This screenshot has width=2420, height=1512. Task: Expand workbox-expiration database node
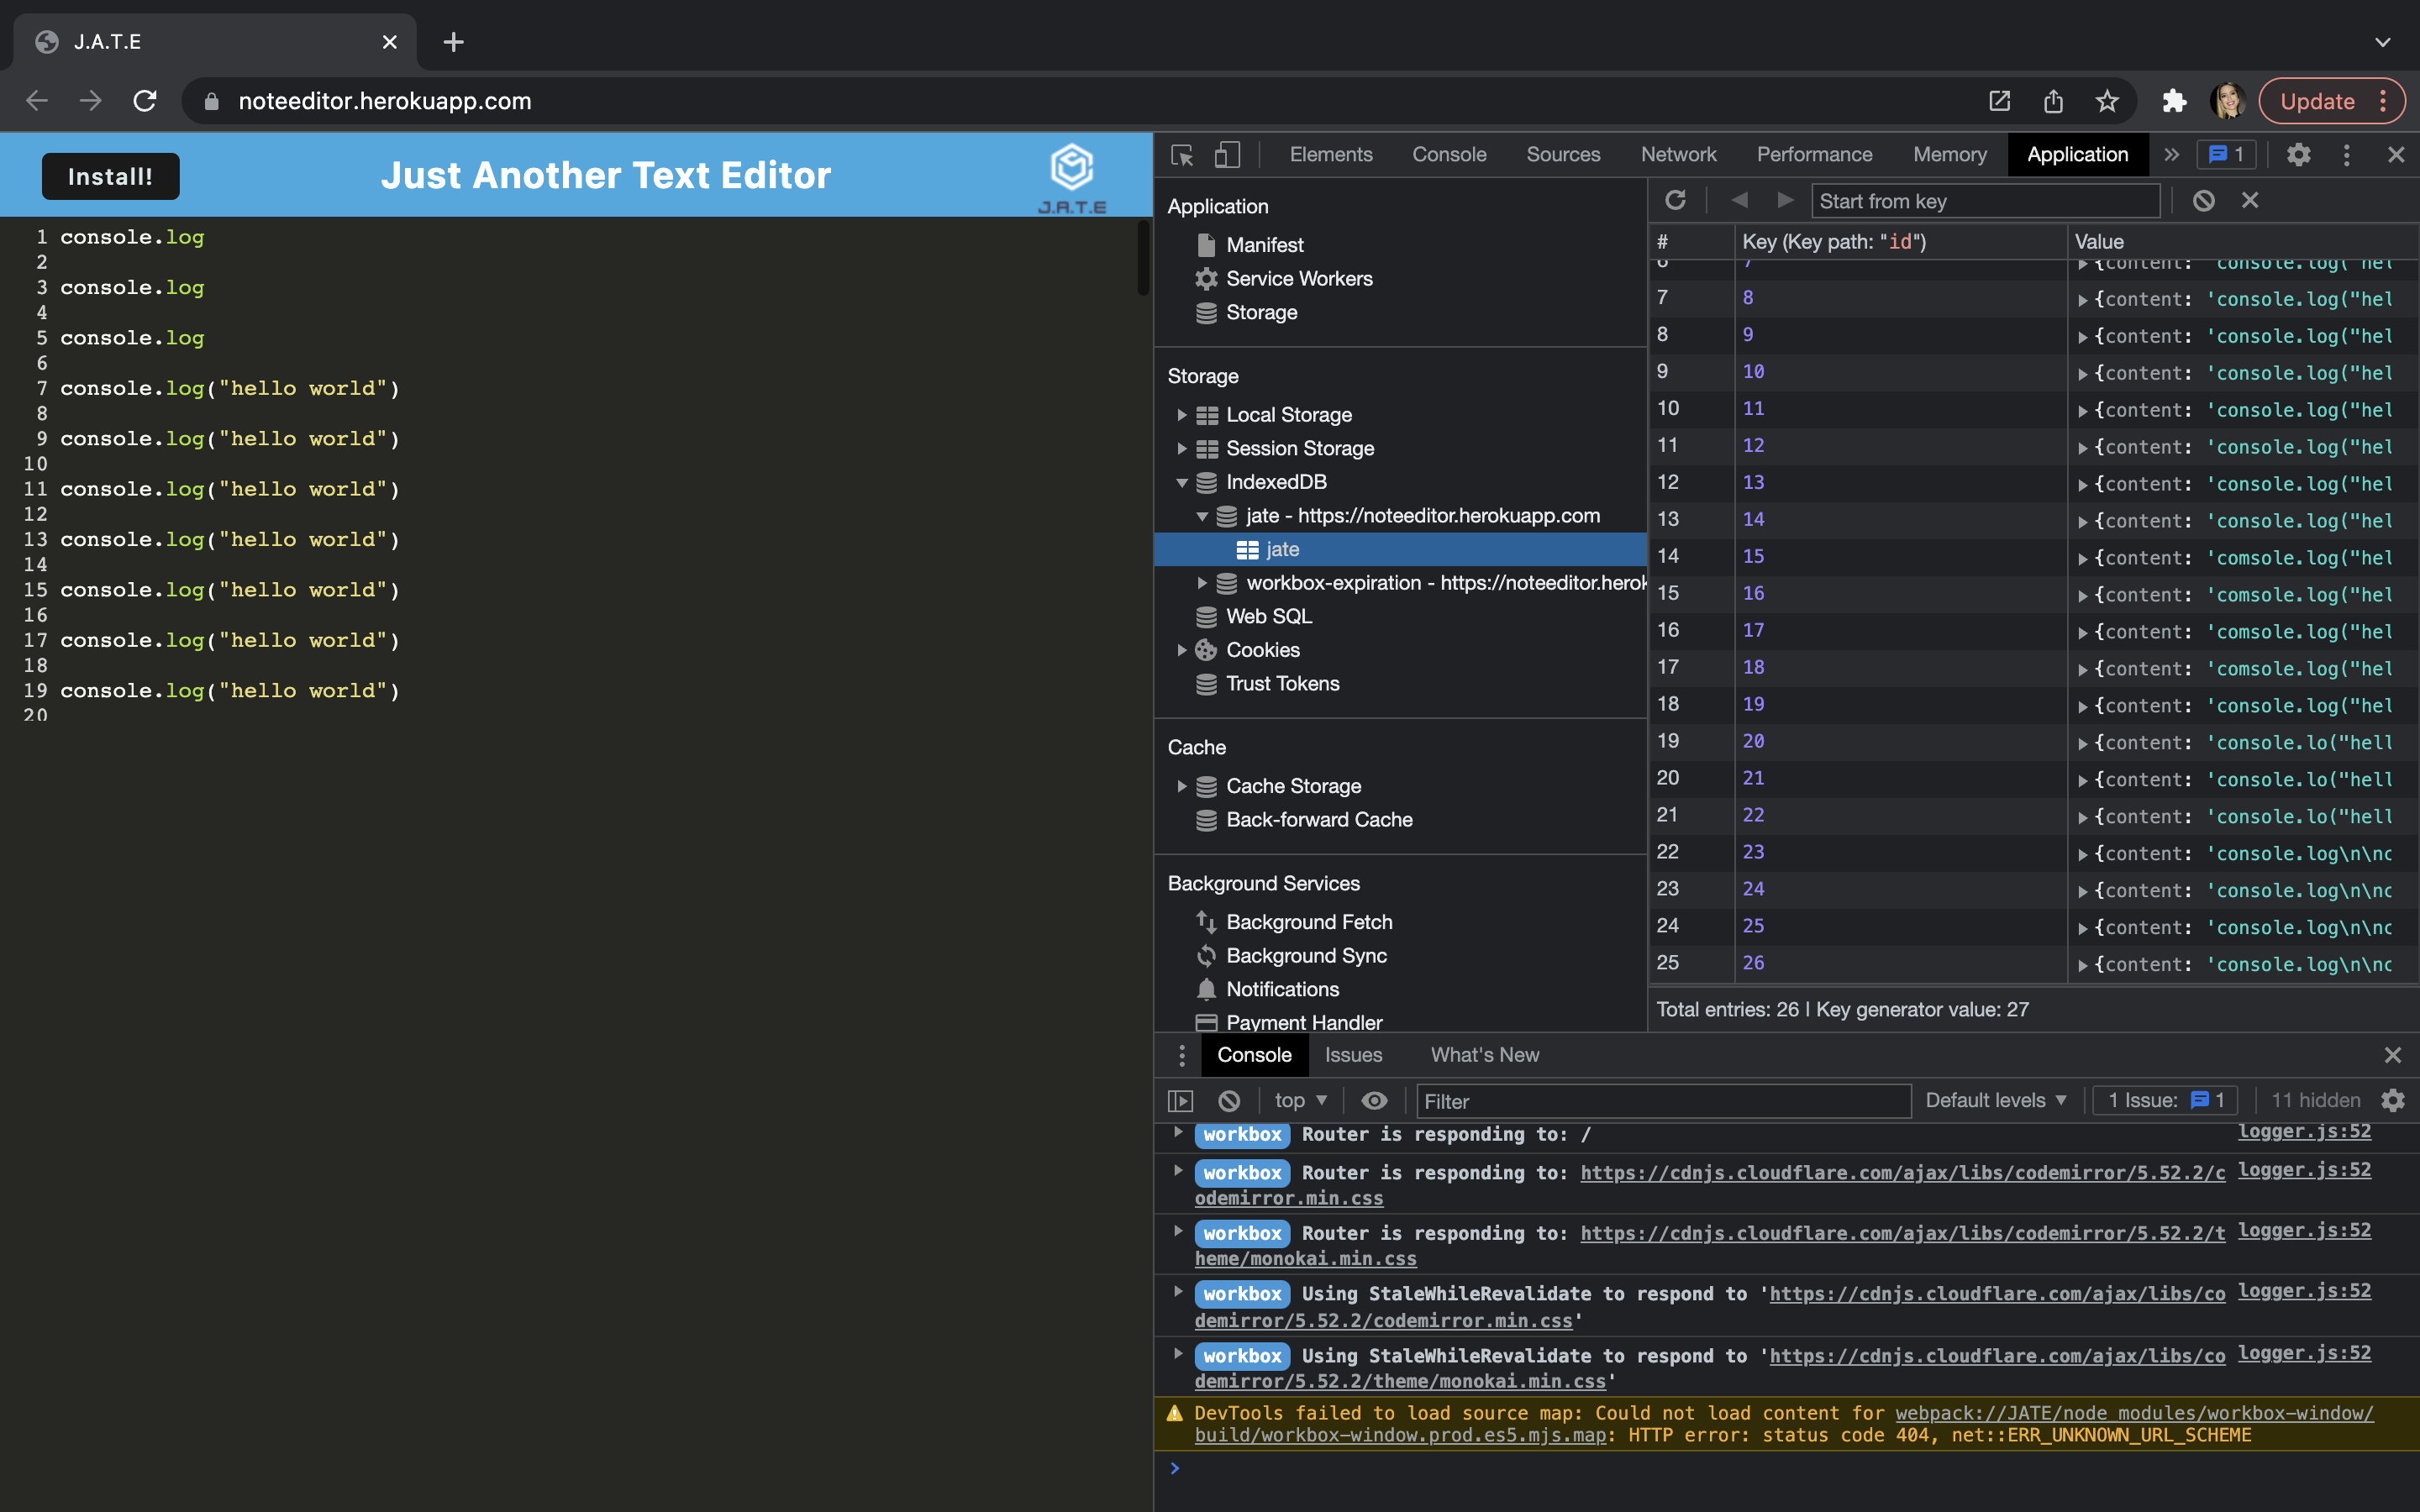[x=1202, y=583]
